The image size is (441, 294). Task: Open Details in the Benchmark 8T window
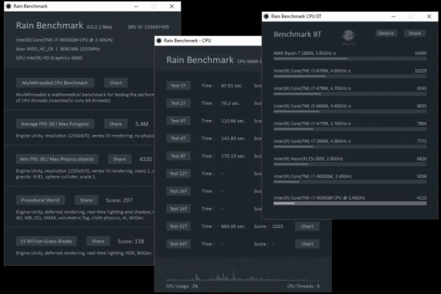tap(386, 33)
